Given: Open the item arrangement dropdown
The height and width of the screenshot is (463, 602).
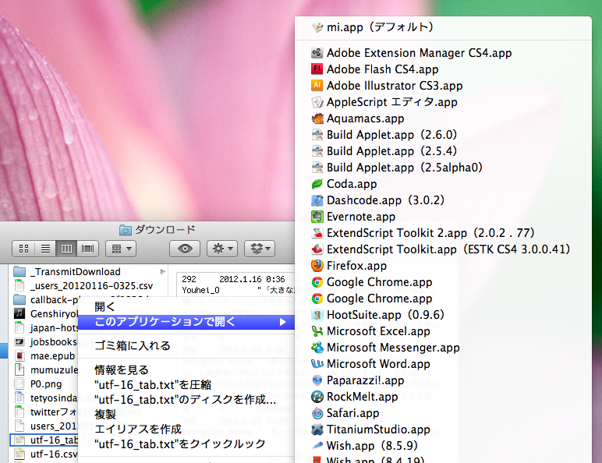Looking at the screenshot, I should click(121, 249).
